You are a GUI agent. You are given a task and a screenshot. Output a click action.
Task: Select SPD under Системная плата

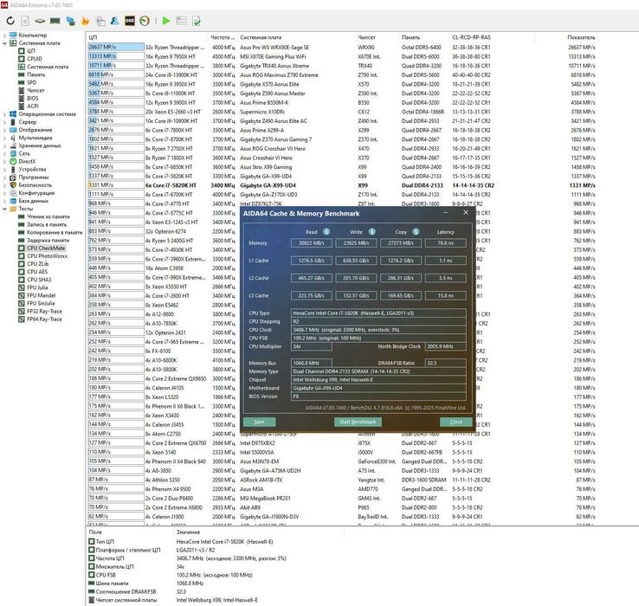tap(31, 82)
